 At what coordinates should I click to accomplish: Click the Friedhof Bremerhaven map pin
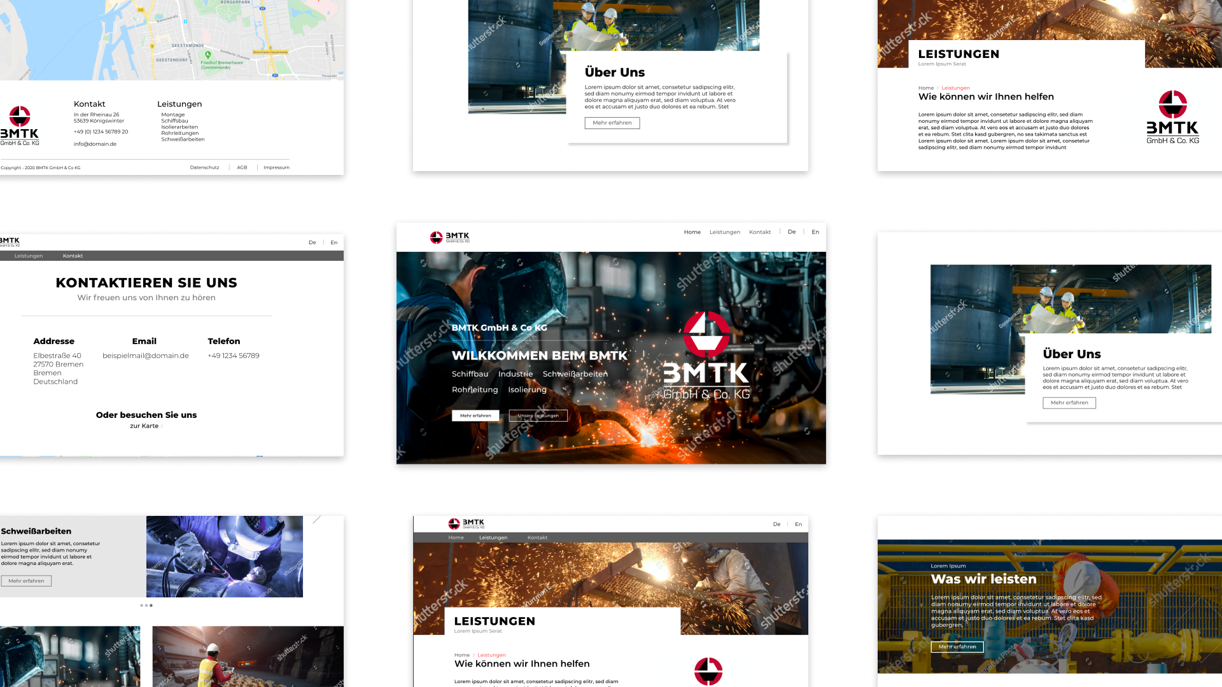207,55
